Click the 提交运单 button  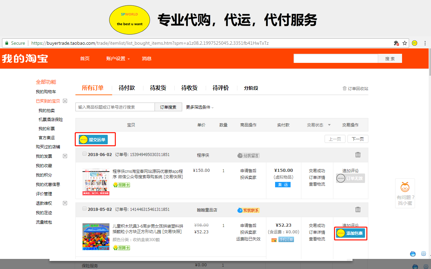pyautogui.click(x=93, y=140)
